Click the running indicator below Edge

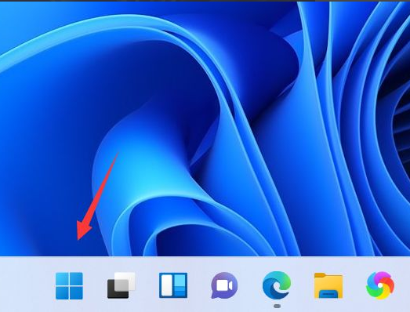tap(277, 306)
